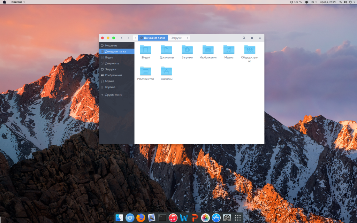Screen dimensions: 357x223
Task: Open the Загрузки folder icon in file area
Action: (187, 49)
